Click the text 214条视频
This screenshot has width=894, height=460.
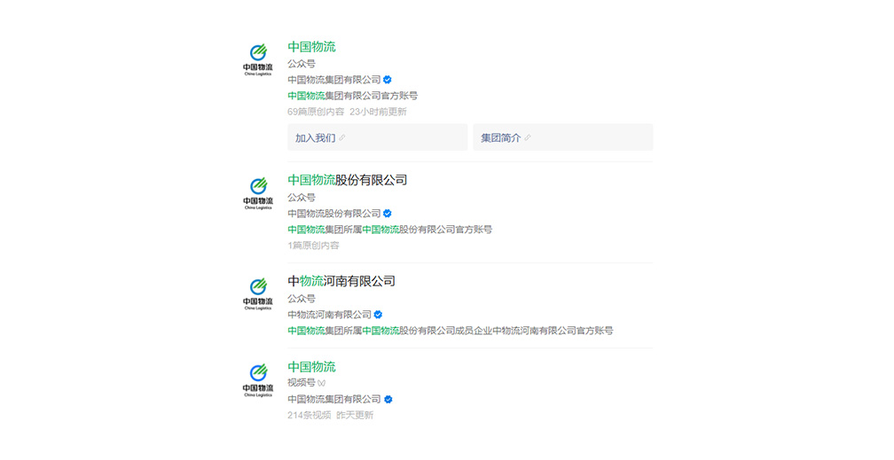309,416
